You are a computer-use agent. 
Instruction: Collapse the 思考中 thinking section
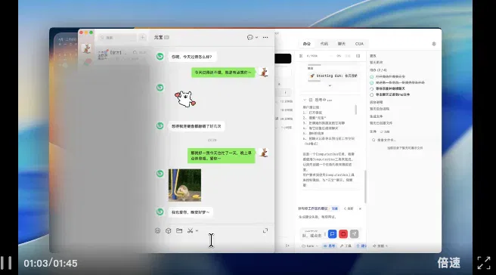[305, 100]
